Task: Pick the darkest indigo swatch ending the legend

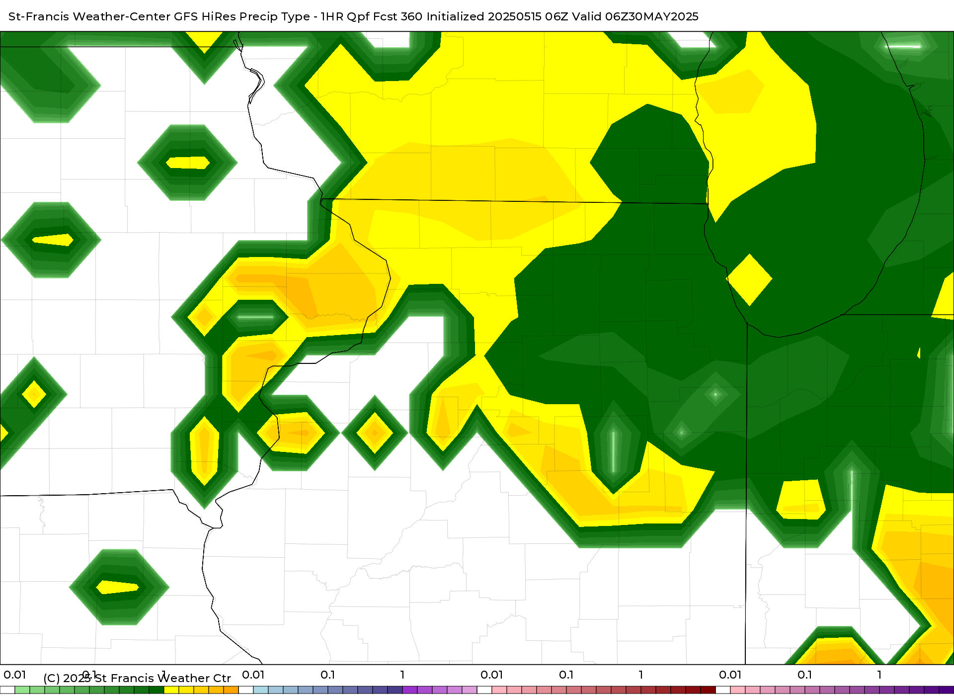Action: point(947,690)
